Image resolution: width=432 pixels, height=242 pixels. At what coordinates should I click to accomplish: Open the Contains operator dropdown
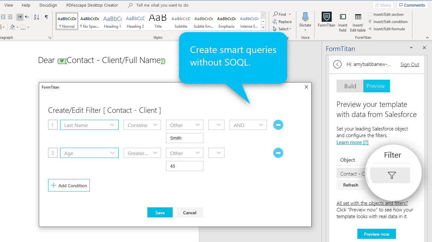point(142,125)
